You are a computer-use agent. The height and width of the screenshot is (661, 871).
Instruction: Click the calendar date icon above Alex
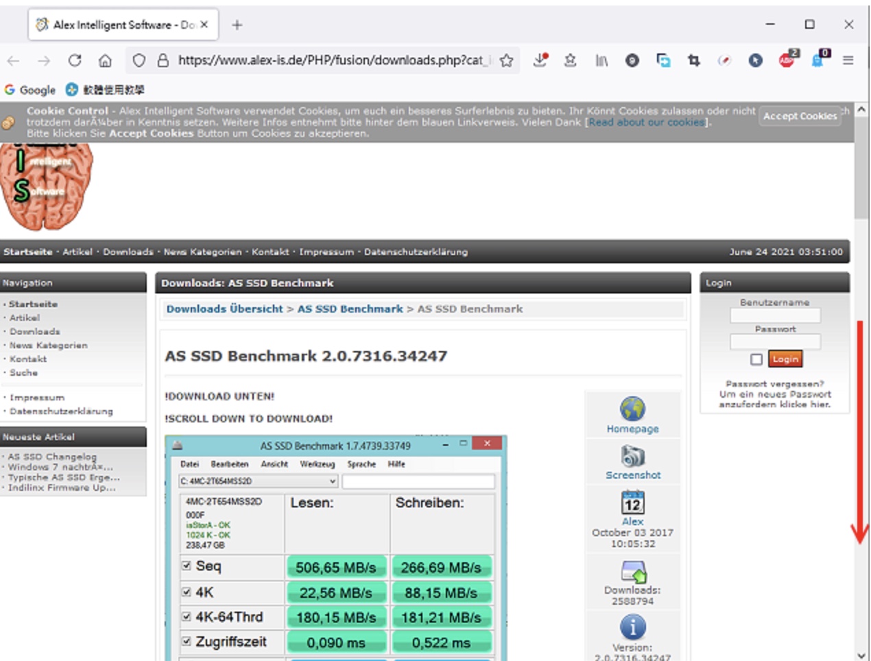tap(632, 503)
